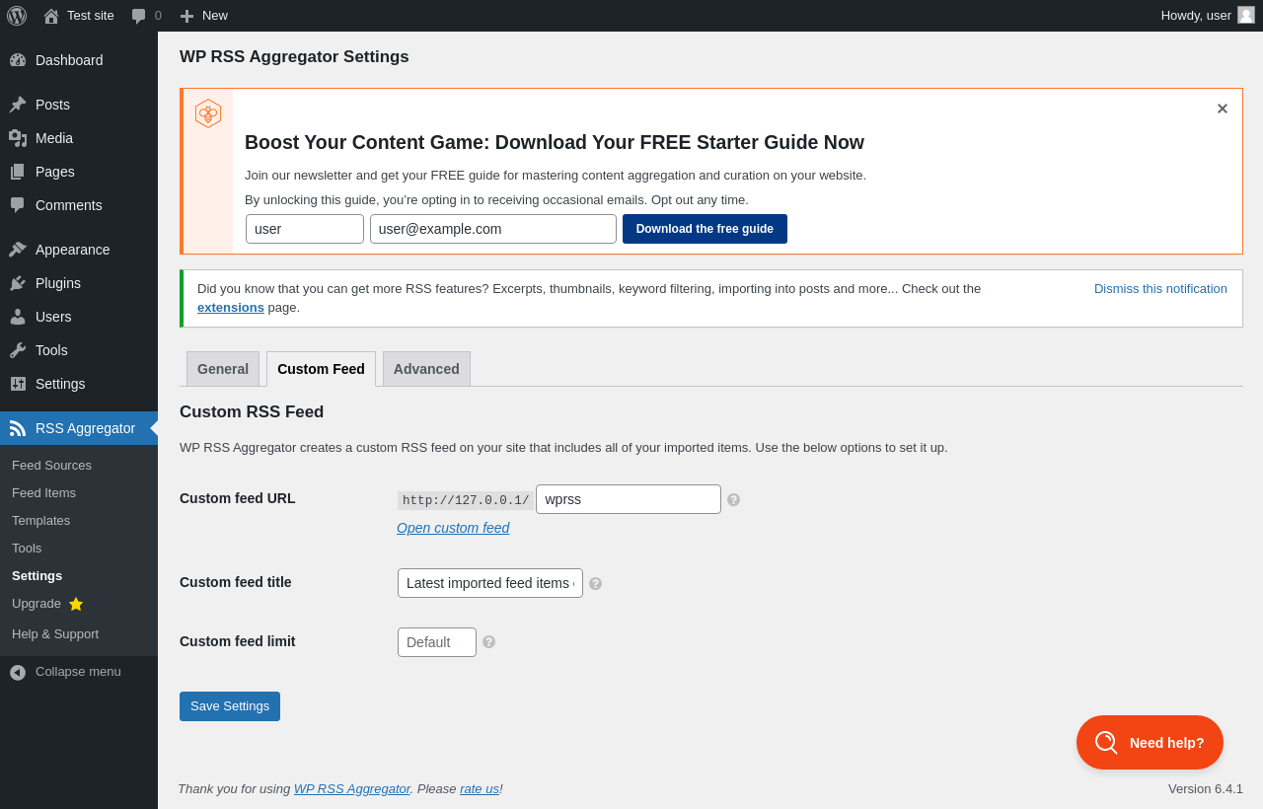This screenshot has width=1263, height=809.
Task: Click the Version 6.4.1 footer text
Action: click(1206, 789)
